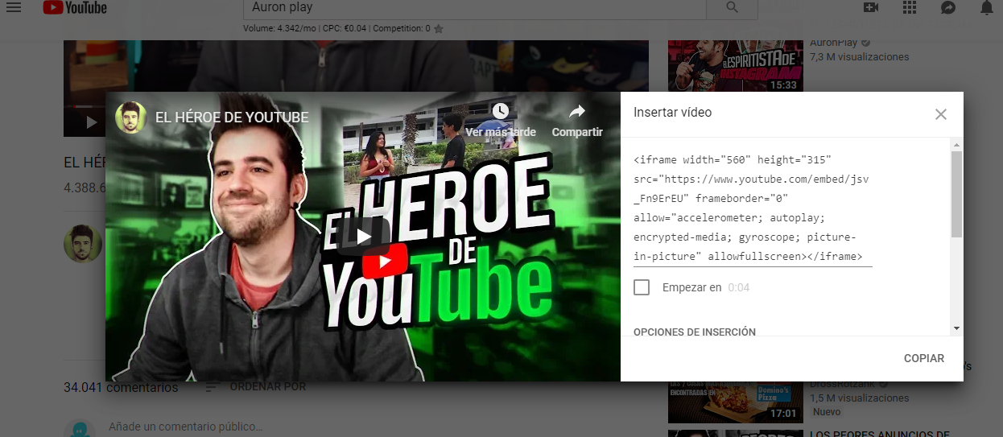Click the Nuevo badge on suggested video

827,412
